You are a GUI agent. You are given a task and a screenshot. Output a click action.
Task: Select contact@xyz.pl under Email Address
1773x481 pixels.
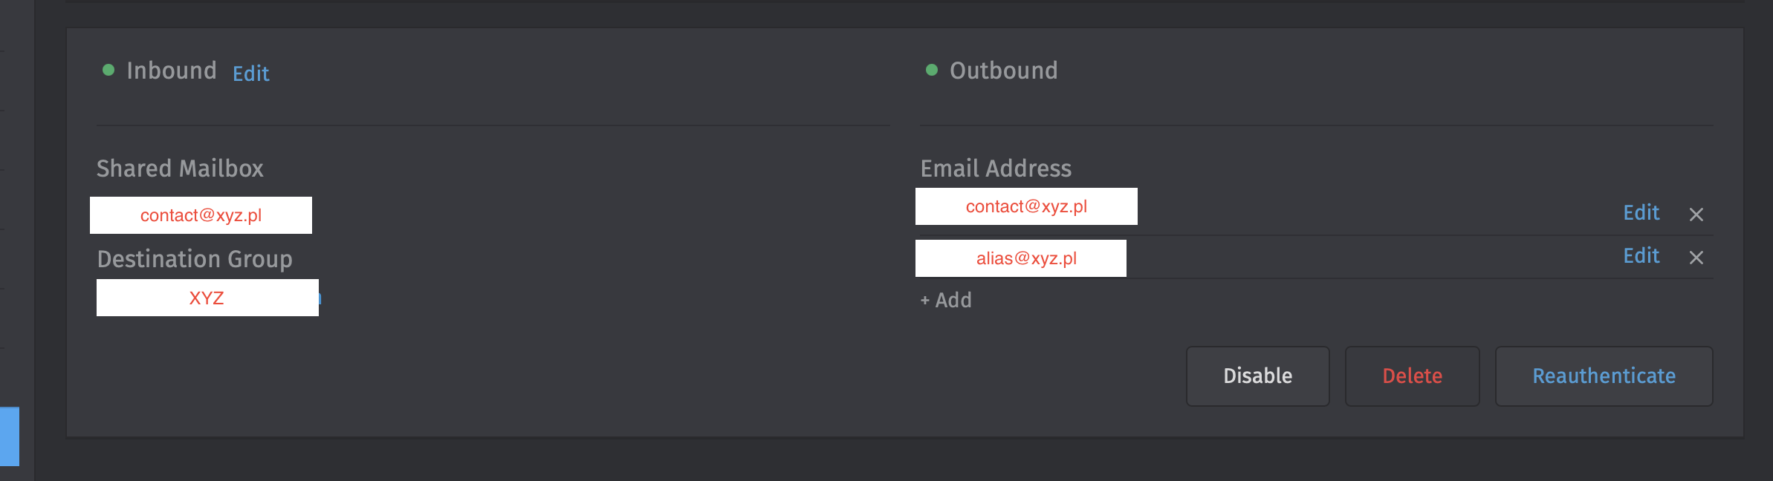pyautogui.click(x=1026, y=206)
